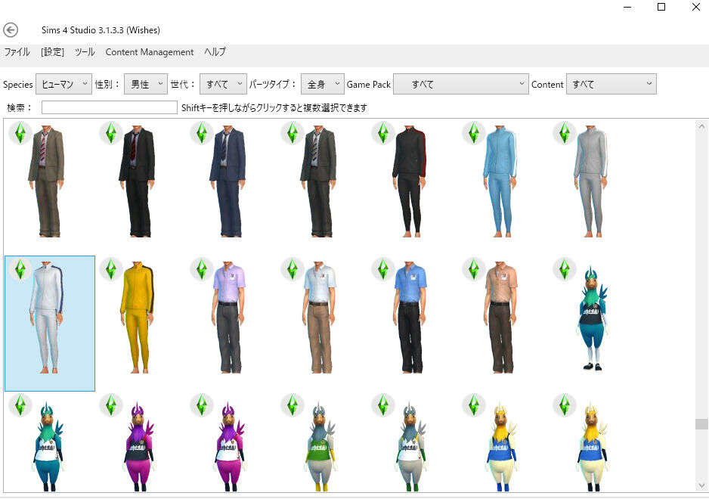Select the gray tracksuit with white stripe

[x=590, y=181]
